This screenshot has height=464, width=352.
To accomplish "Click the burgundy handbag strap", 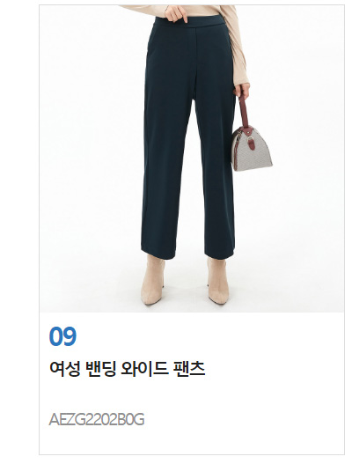I will [244, 110].
